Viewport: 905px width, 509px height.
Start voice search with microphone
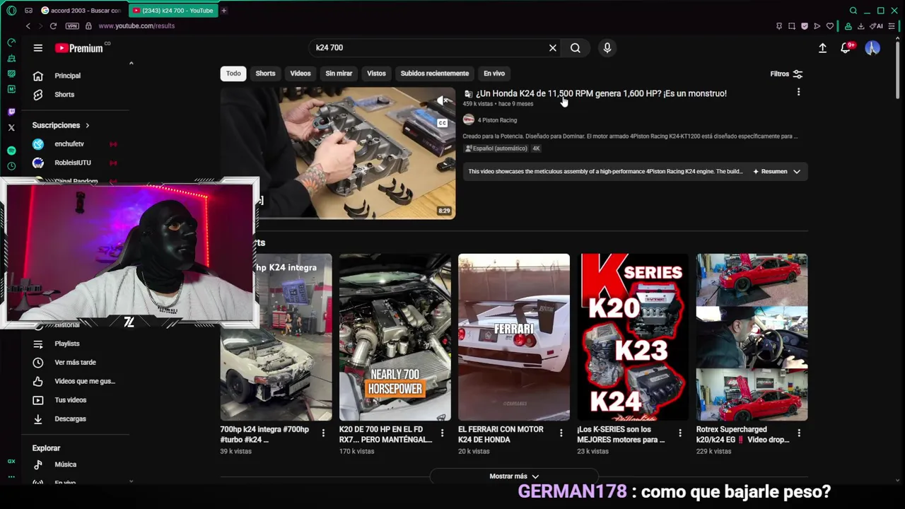607,48
